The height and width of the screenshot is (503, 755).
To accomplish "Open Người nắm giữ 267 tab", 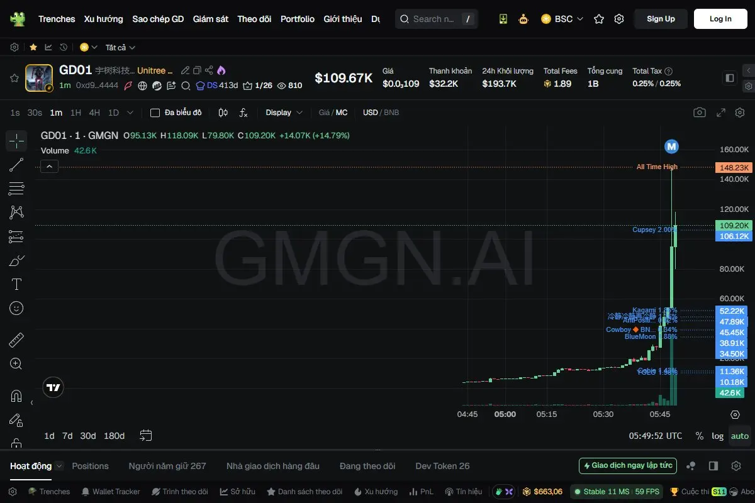I will pos(167,466).
